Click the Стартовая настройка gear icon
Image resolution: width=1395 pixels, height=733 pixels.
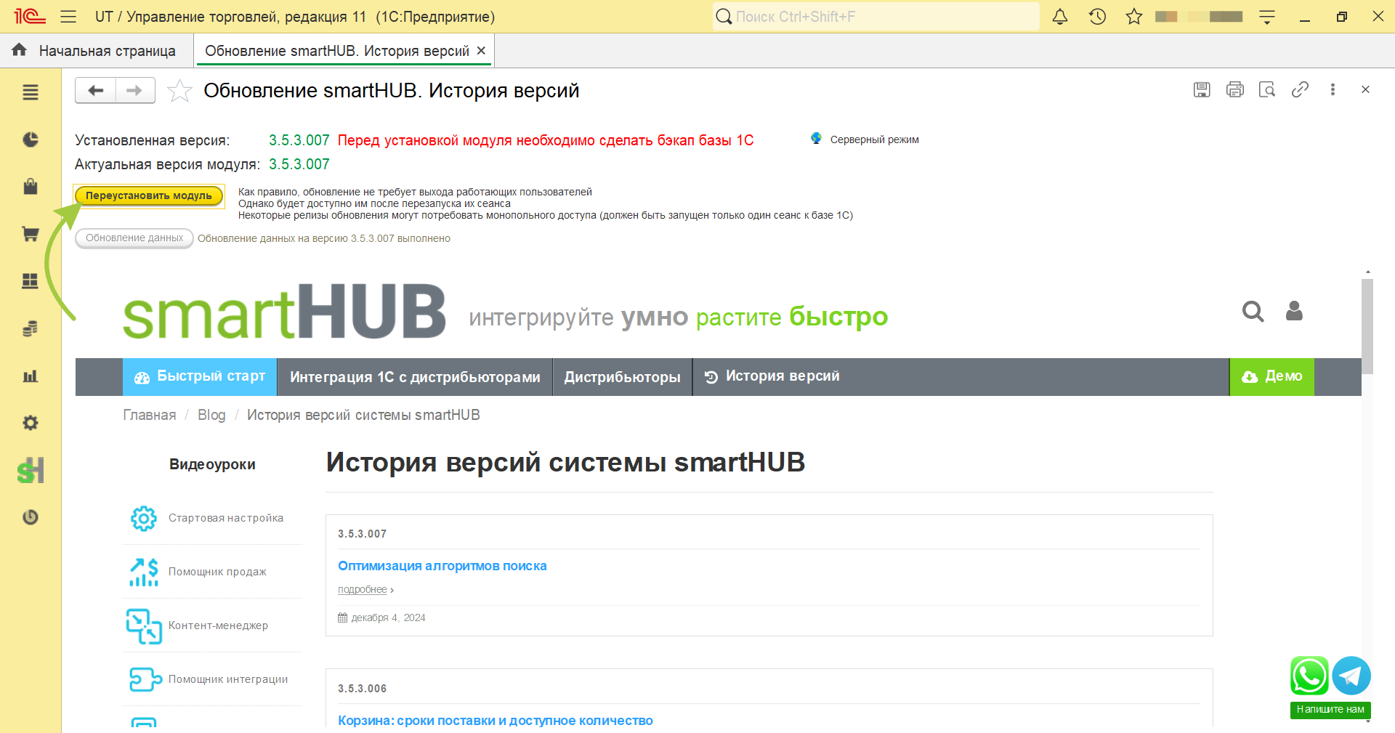point(144,518)
